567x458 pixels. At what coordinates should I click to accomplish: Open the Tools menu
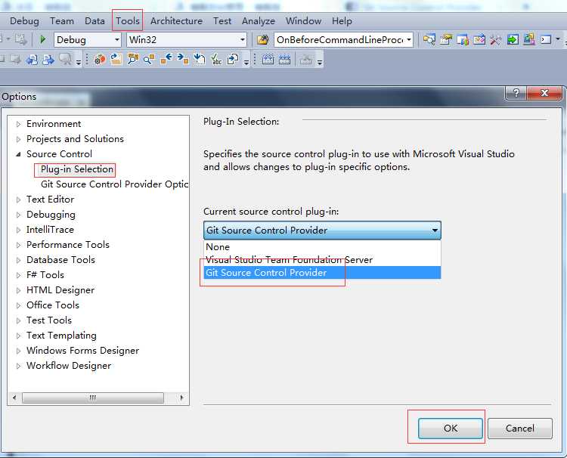pos(128,21)
